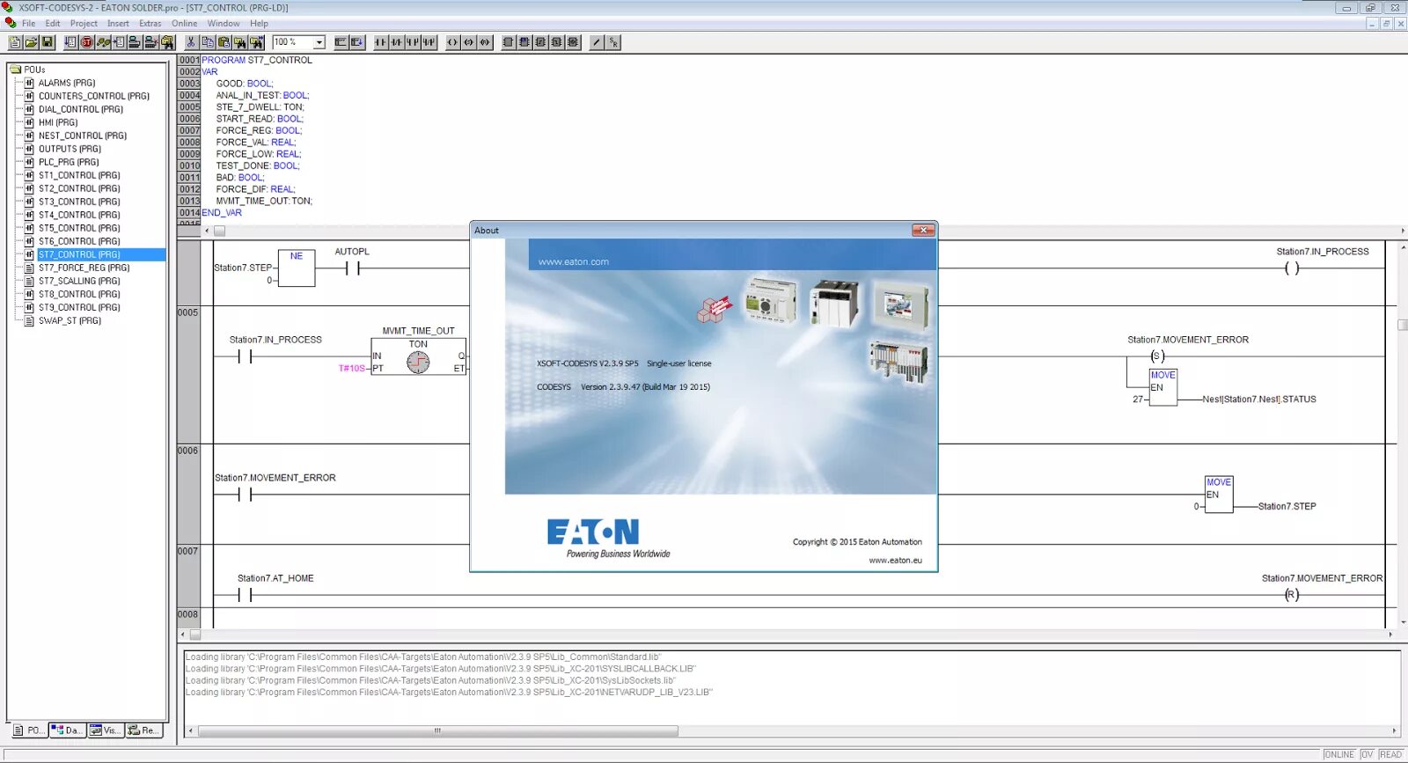Open the Online menu

185,24
